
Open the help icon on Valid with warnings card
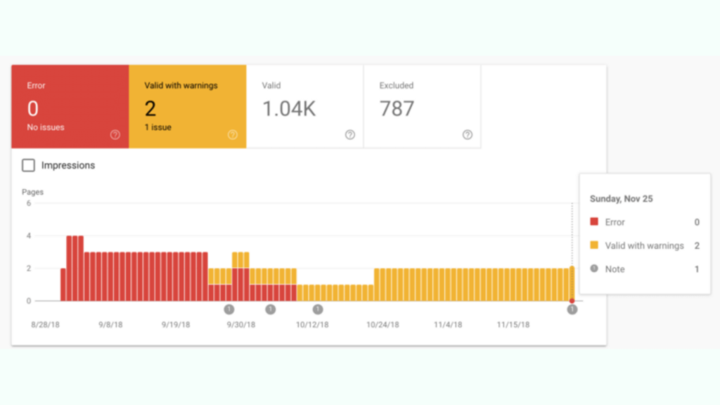pyautogui.click(x=233, y=134)
